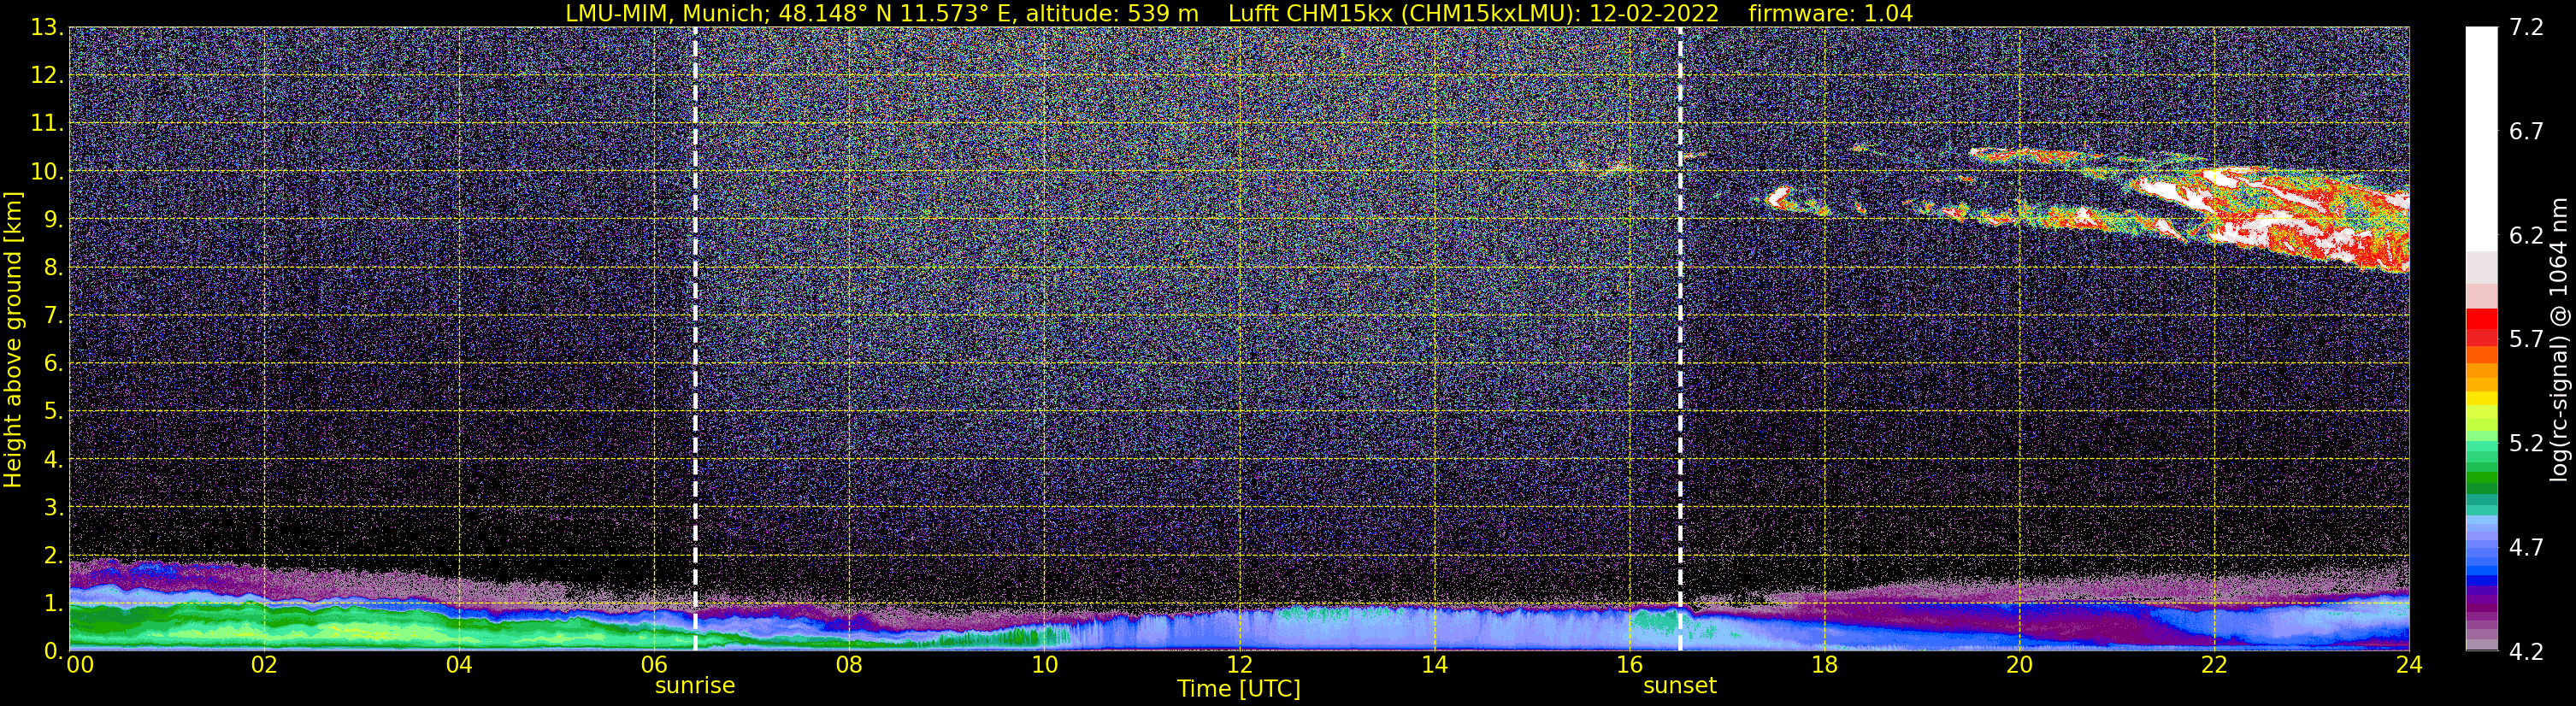This screenshot has height=706, width=2576.
Task: Click the '14' time tick label
Action: click(1434, 666)
